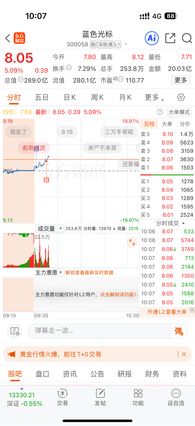195x426 pixels.
Task: Tap the 深股通 tag
Action: (x=105, y=45)
